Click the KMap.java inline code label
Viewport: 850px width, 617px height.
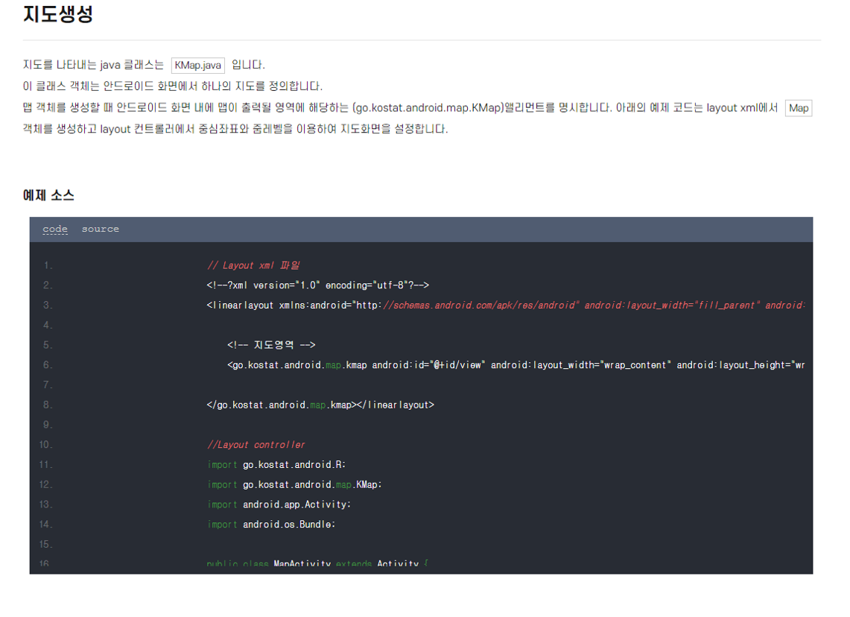click(x=197, y=66)
